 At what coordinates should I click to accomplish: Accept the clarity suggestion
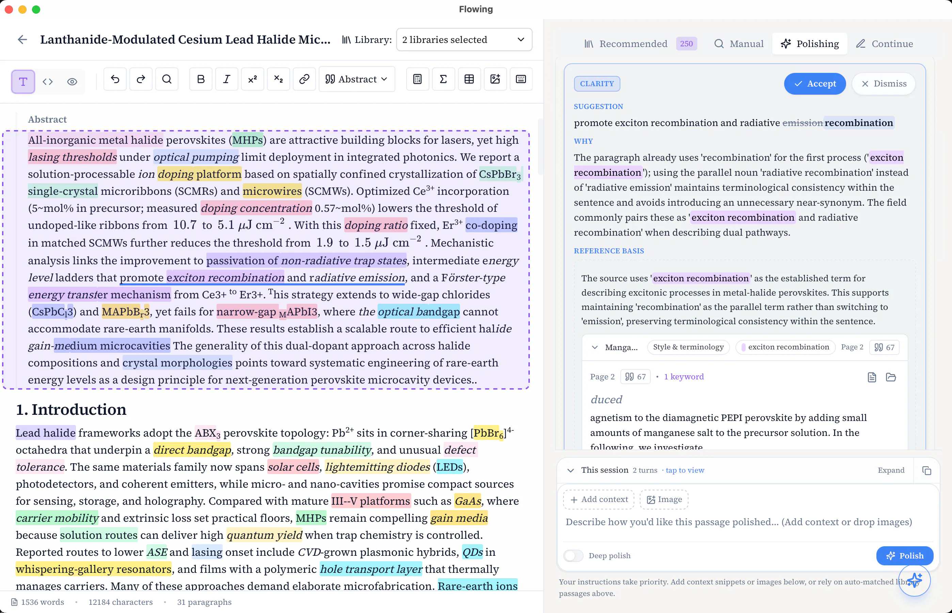tap(815, 83)
